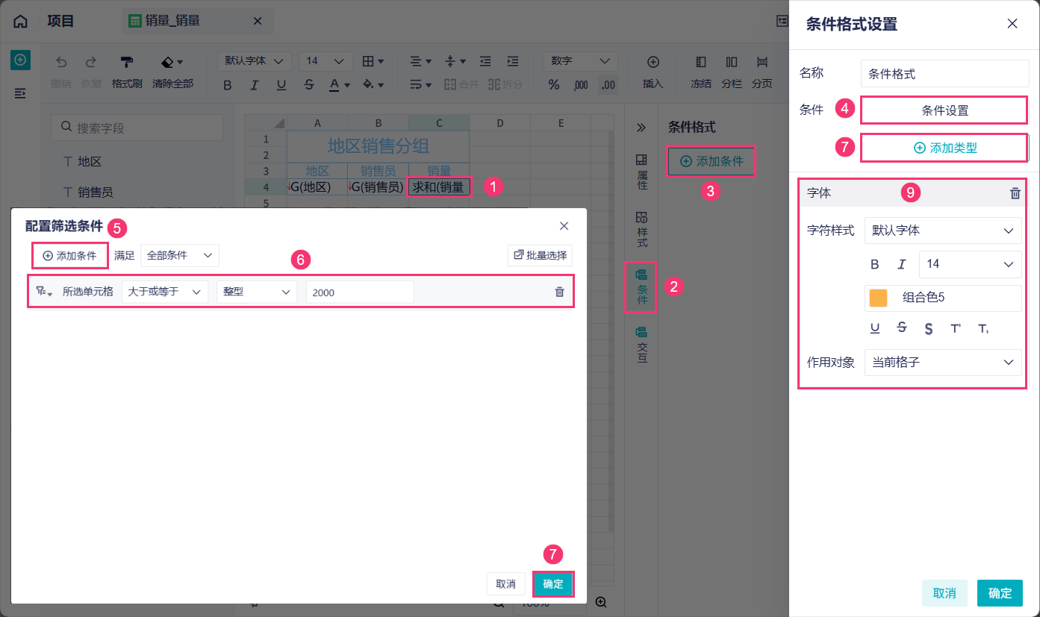Open the 大于或等于 operator dropdown
The width and height of the screenshot is (1040, 617).
coord(165,292)
